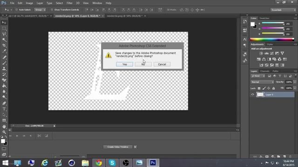This screenshot has width=298, height=167.
Task: Expand the status bar Doc info arrow
Action: coord(54,126)
